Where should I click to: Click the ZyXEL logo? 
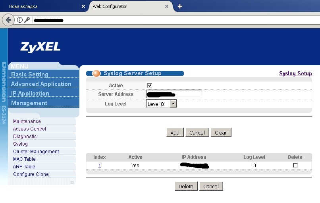point(40,47)
